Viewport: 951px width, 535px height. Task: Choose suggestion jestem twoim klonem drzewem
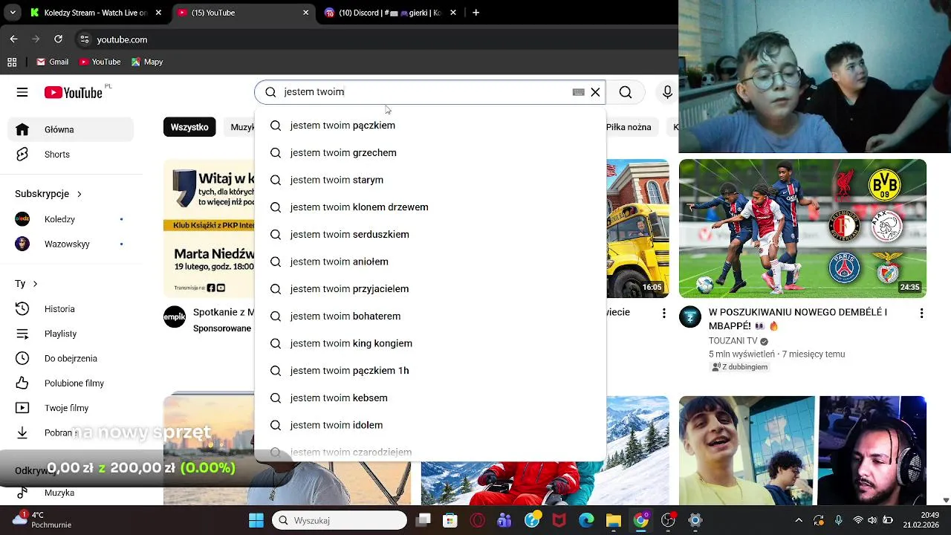click(x=430, y=207)
